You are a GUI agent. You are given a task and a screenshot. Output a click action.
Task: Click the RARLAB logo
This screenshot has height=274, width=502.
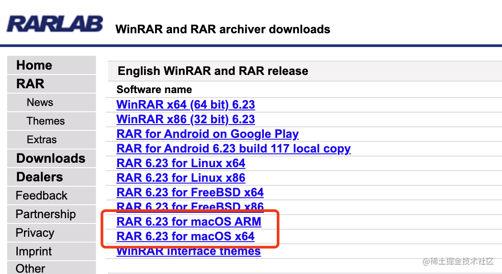(55, 23)
